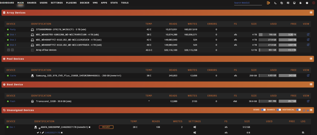The width and height of the screenshot is (317, 135).
Task: Collapse the Boot Device section header toggle
Action: [x=311, y=84]
